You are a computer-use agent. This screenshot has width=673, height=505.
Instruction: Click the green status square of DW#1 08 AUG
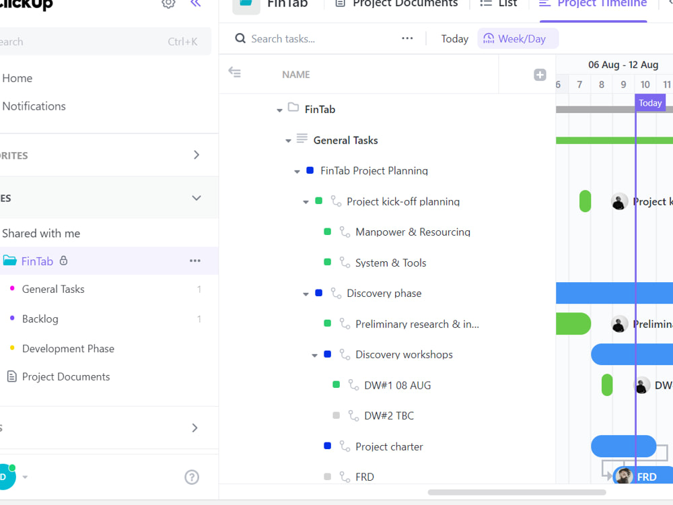tap(336, 384)
